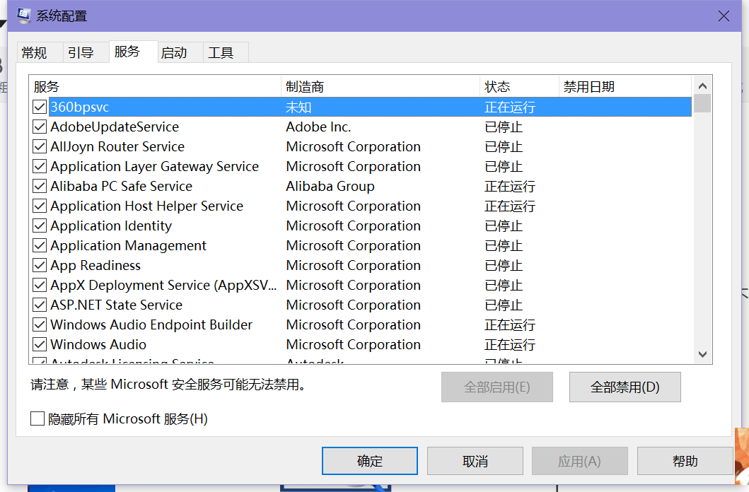Toggle the AllJoyn Router Service checkbox
This screenshot has width=749, height=492.
[40, 146]
